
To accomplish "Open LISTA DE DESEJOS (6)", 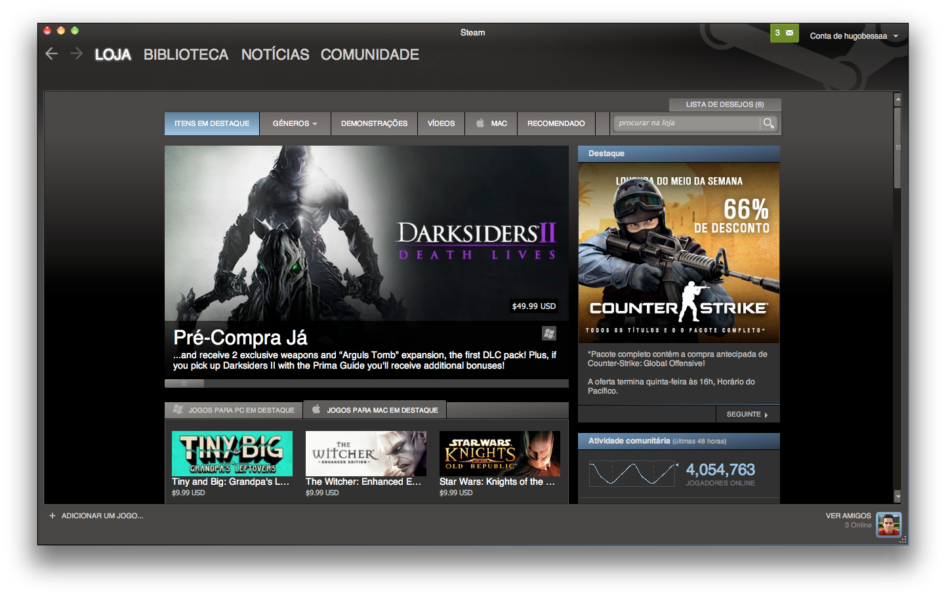I will pyautogui.click(x=725, y=104).
